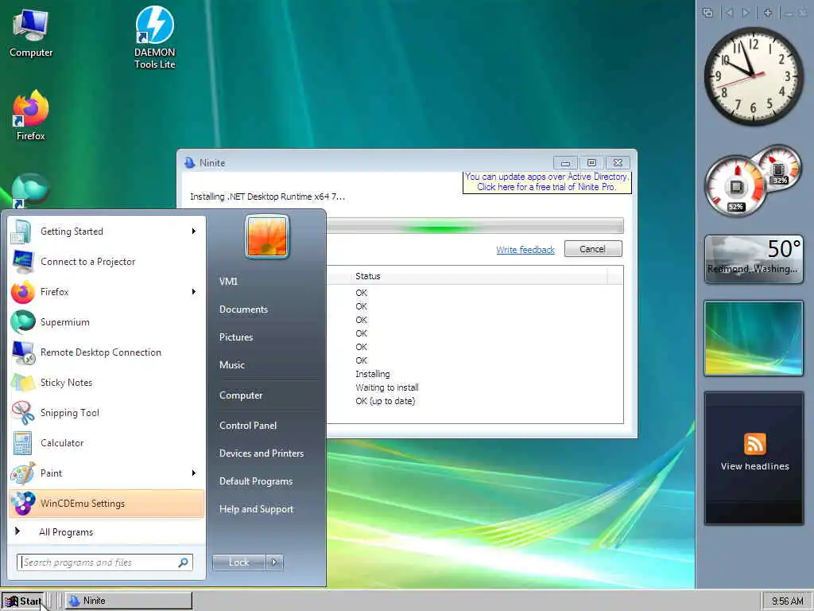The width and height of the screenshot is (814, 611).
Task: Click the Calculator icon
Action: click(23, 443)
